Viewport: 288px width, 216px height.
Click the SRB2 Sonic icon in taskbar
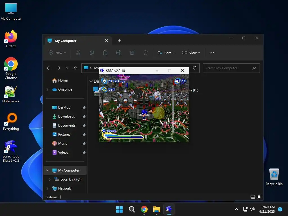(169, 209)
